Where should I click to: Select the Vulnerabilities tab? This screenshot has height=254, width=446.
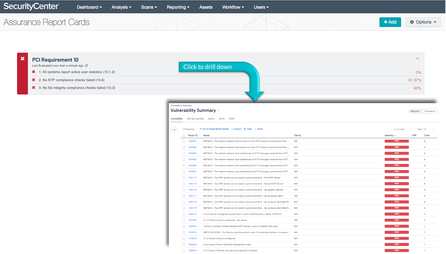coord(177,119)
